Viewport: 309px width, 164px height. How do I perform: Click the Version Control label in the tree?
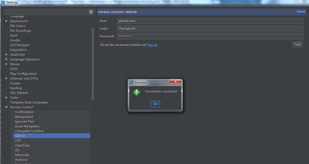[21, 107]
